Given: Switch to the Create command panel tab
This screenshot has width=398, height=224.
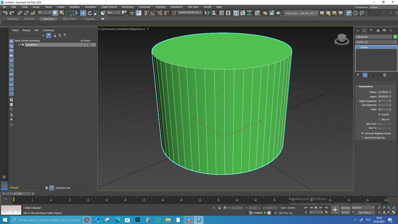Looking at the screenshot, I should [358, 31].
